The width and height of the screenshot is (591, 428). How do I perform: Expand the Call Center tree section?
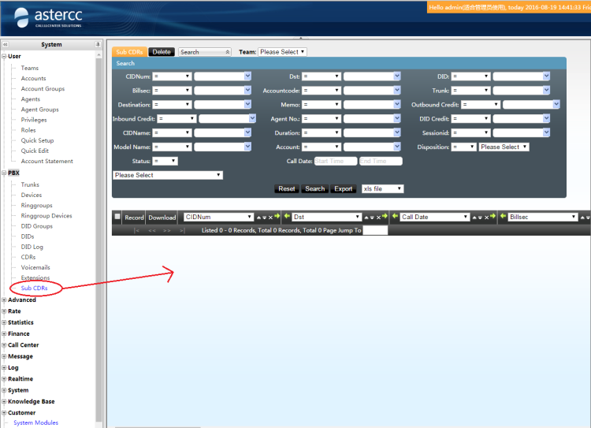pyautogui.click(x=4, y=345)
